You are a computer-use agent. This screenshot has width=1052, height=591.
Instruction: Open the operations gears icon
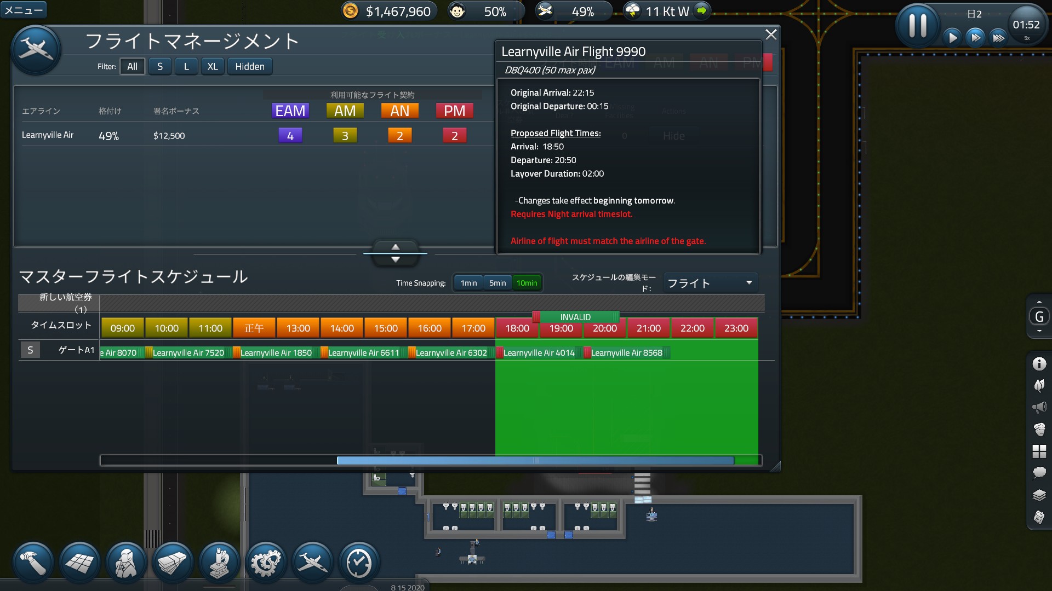(x=266, y=562)
